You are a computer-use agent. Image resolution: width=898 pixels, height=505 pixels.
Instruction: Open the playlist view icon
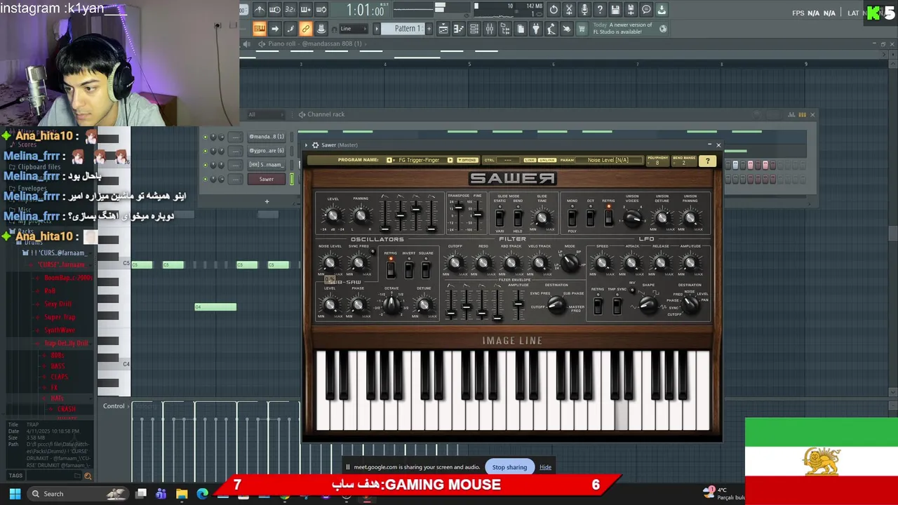point(443,29)
